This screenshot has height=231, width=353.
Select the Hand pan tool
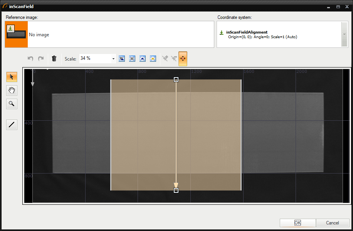[12, 90]
